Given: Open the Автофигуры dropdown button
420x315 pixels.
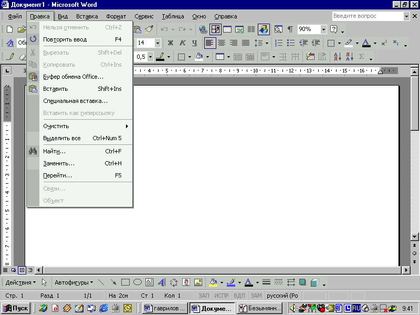Looking at the screenshot, I should 74,282.
